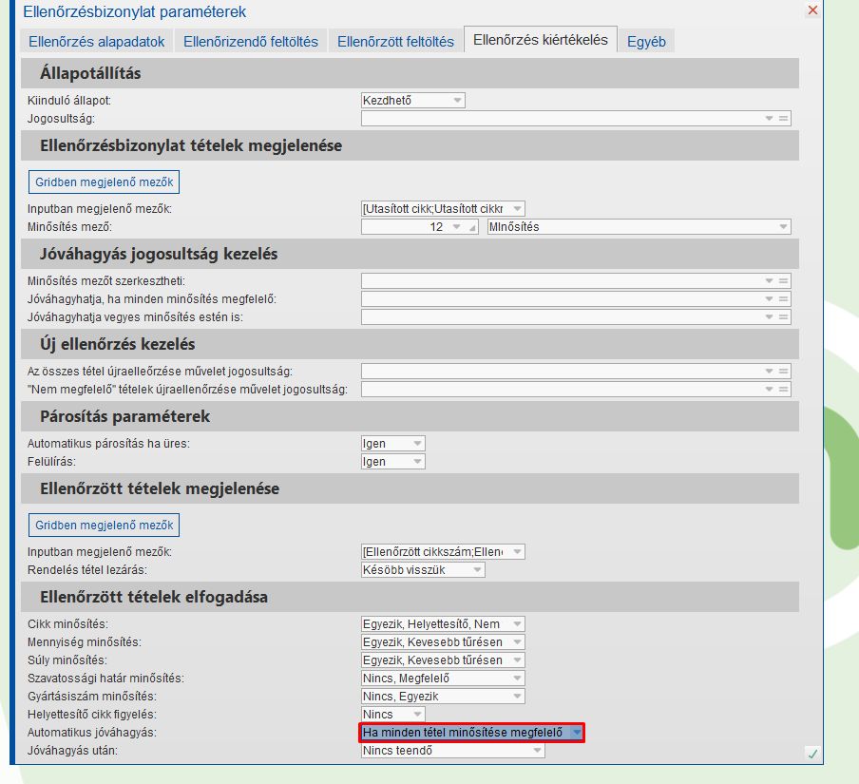
Task: Open the Ellenőrizendő feltöltés tab
Action: pyautogui.click(x=250, y=42)
